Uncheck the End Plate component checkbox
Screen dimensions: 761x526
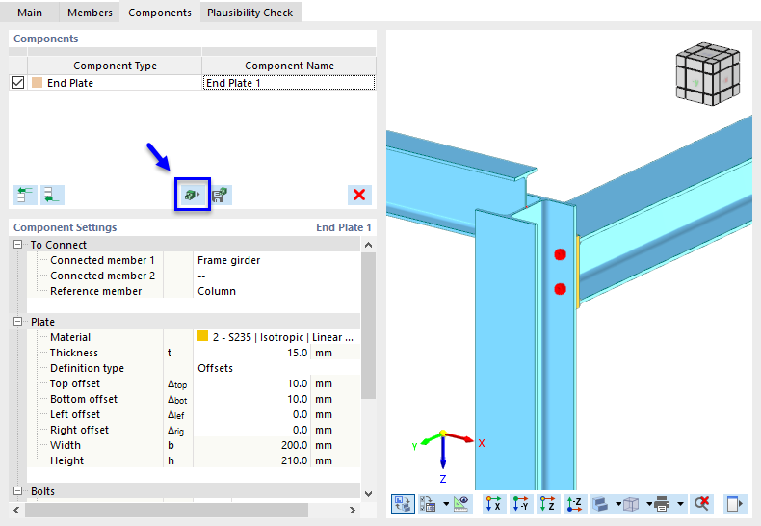(x=18, y=83)
